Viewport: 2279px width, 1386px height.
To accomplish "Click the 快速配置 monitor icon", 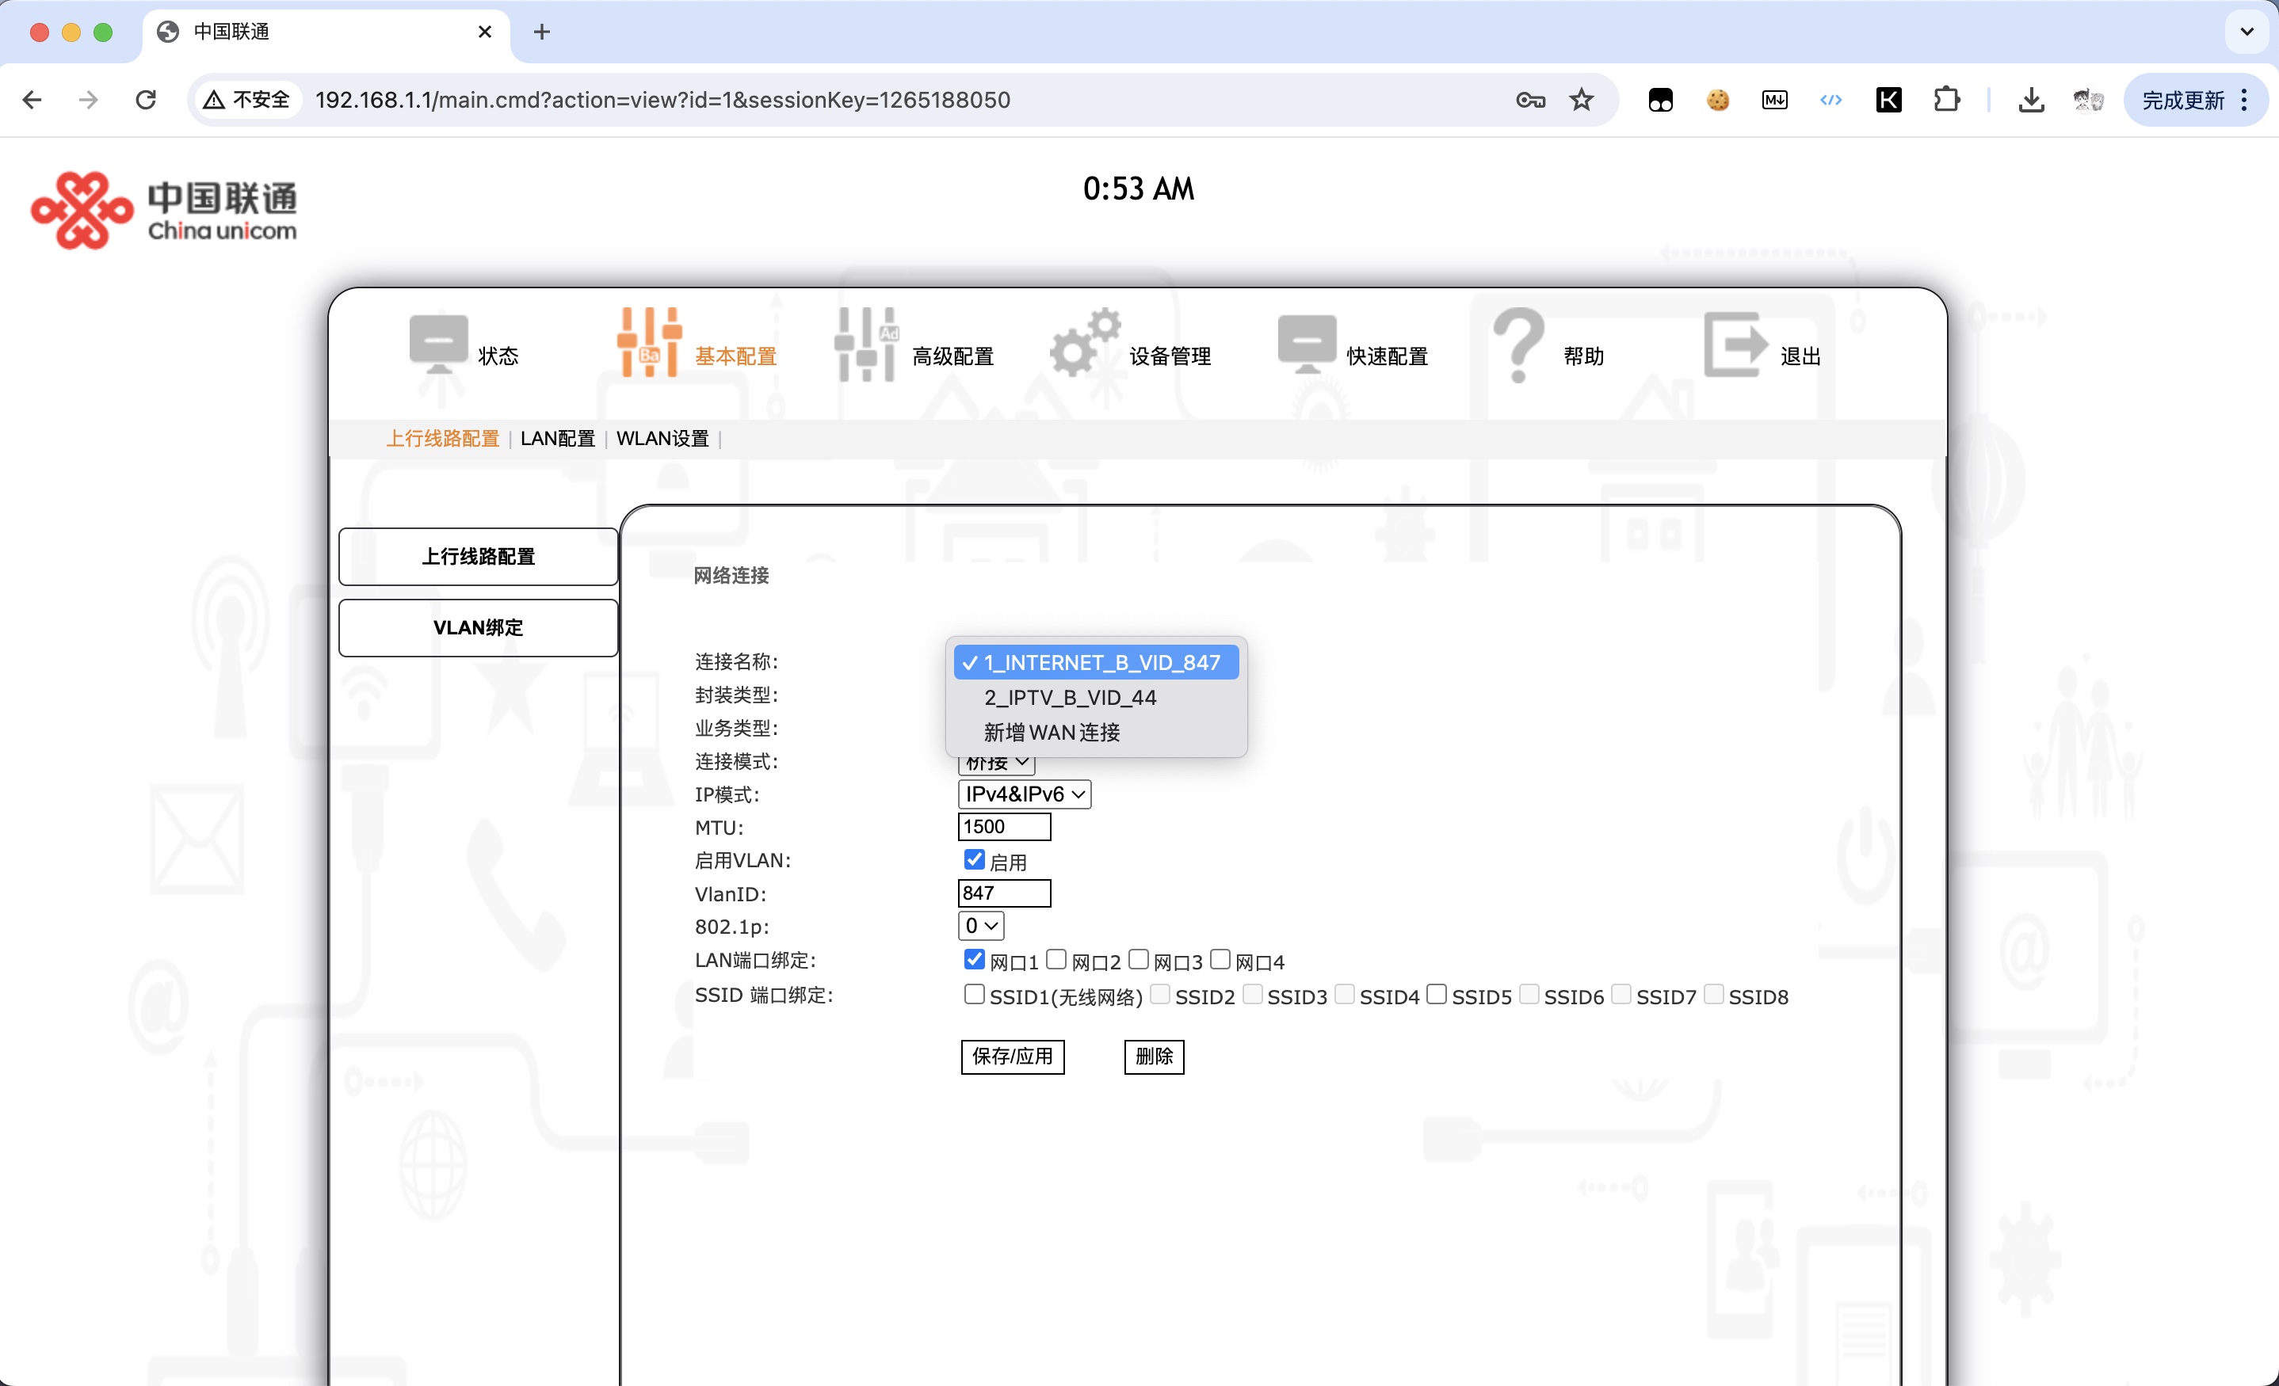I will 1306,344.
